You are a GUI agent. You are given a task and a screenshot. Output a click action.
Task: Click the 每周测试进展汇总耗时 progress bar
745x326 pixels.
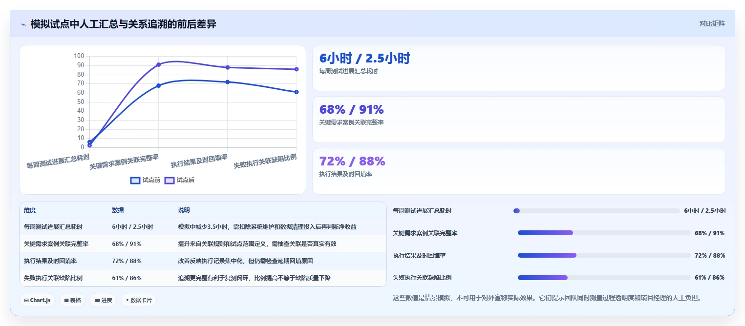(x=596, y=211)
